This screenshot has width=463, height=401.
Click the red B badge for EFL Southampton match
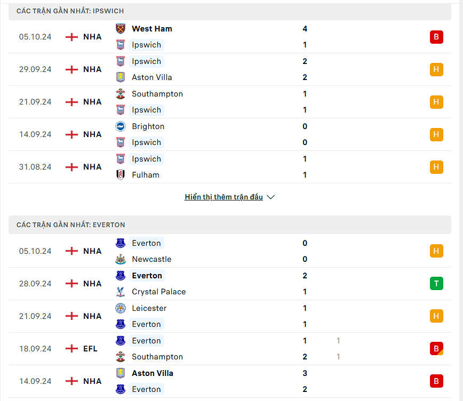click(x=436, y=349)
